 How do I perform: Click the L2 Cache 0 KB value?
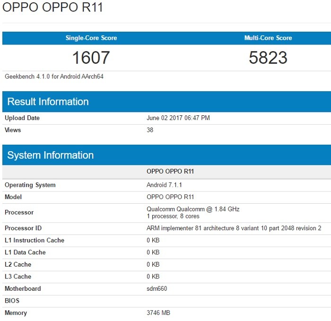[x=153, y=264]
